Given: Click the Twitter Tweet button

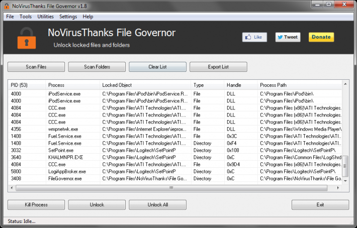Looking at the screenshot, I should [288, 37].
